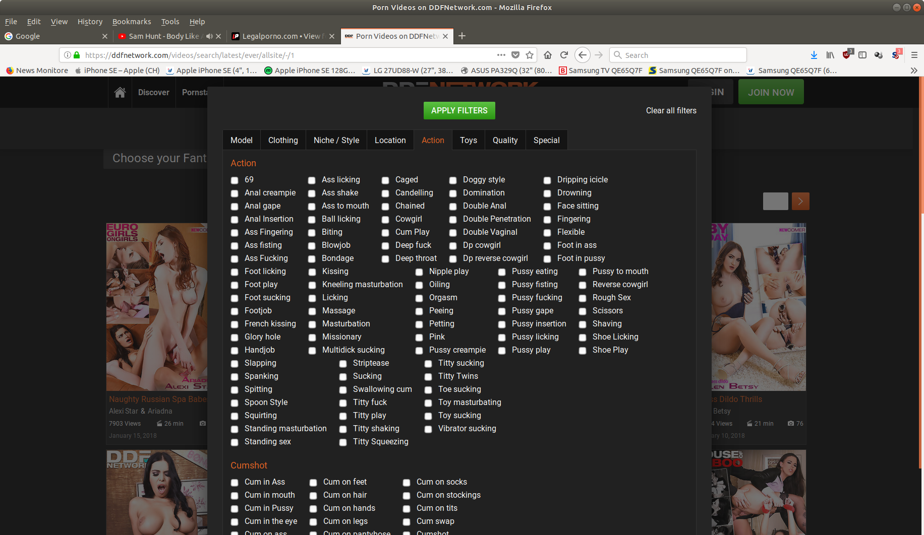This screenshot has height=535, width=924.
Task: Show the Firefox sidebar
Action: [862, 55]
